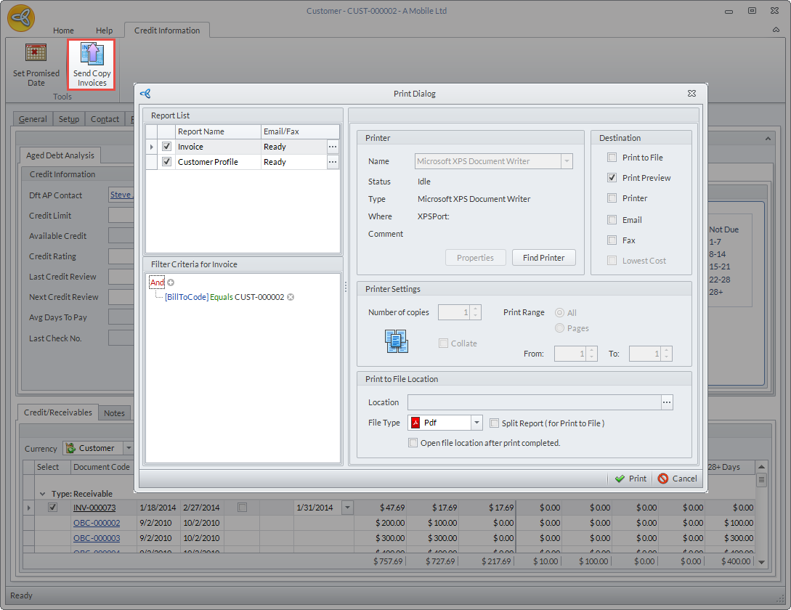This screenshot has height=610, width=791.
Task: Remove the BillToCode filter condition
Action: pos(291,297)
